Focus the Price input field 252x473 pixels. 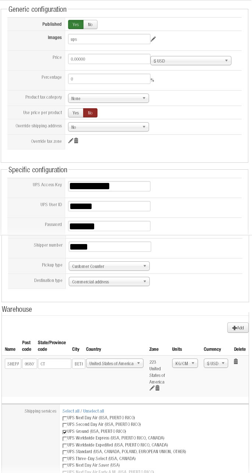[109, 59]
